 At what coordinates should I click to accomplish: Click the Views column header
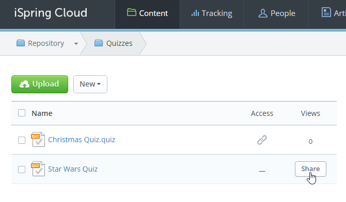point(310,113)
